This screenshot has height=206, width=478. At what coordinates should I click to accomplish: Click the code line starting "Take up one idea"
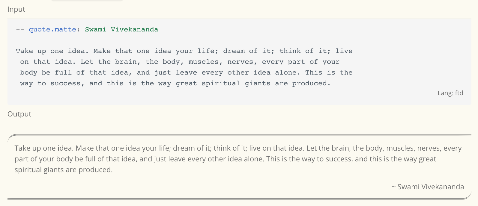click(184, 51)
